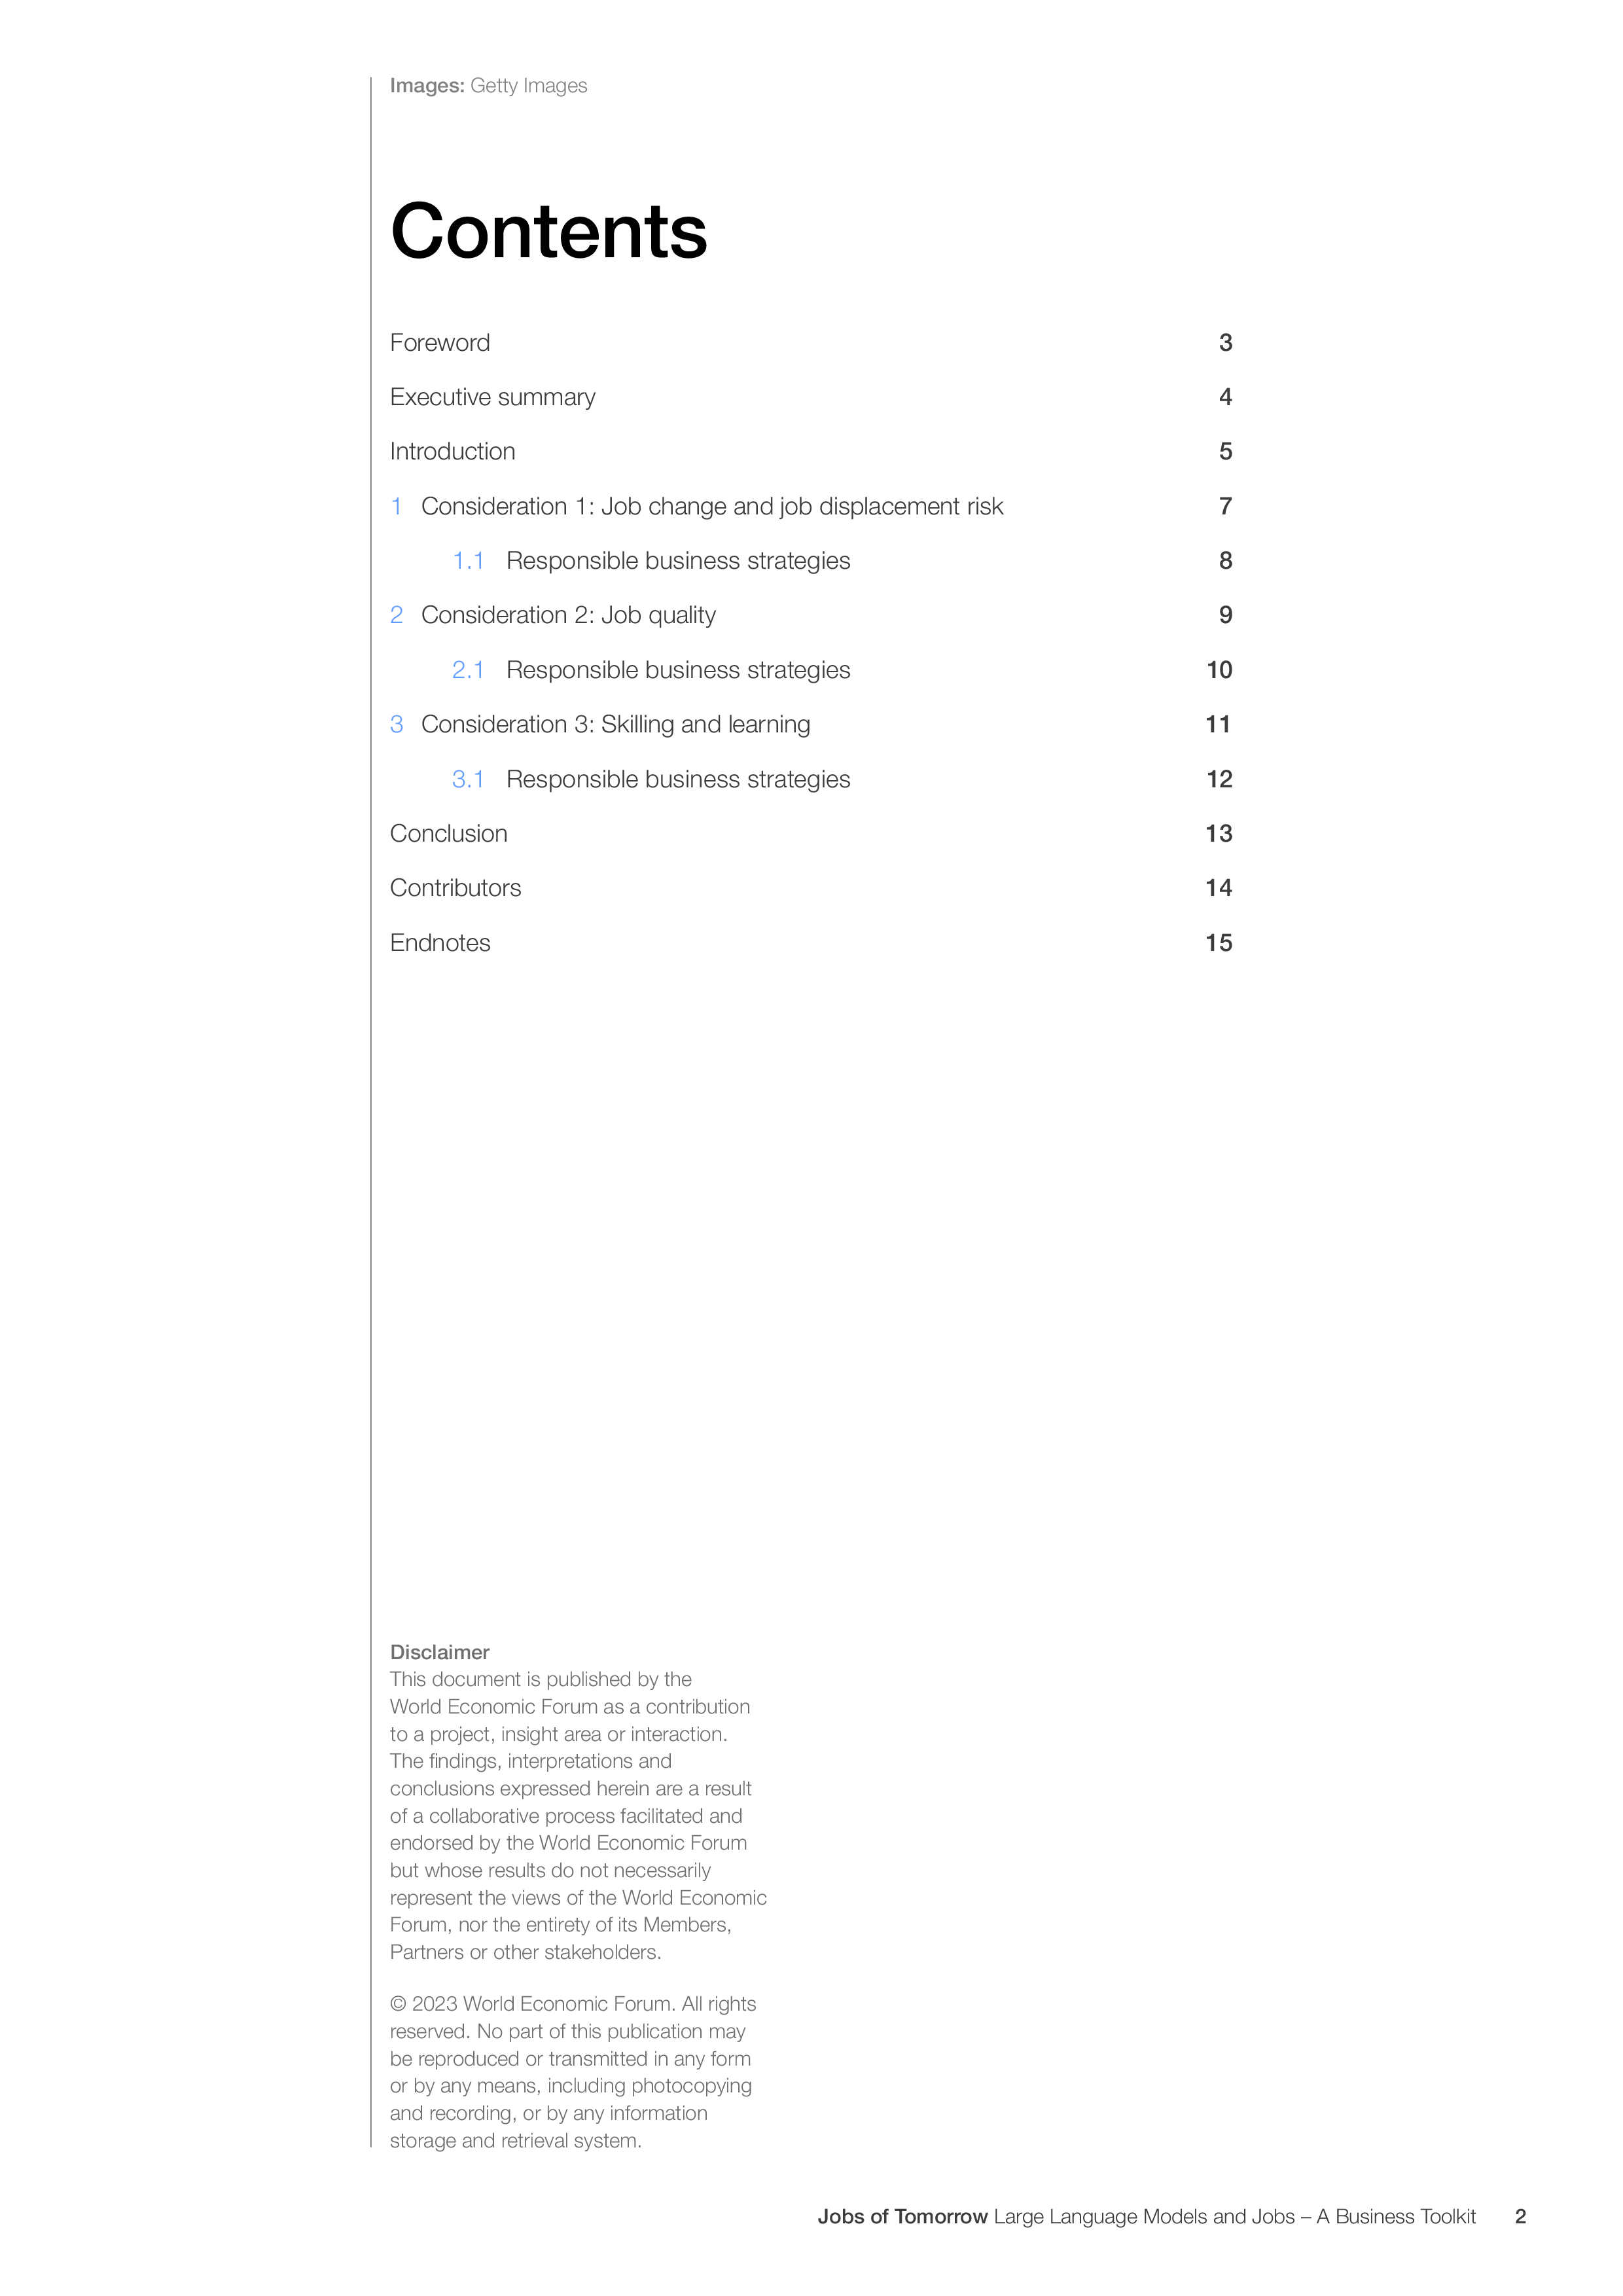Click page number 10 in contents list
Viewport: 1623px width, 2296px height.
click(1219, 670)
